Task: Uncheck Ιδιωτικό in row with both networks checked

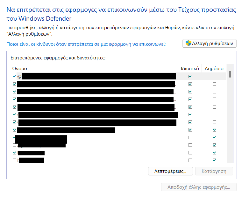Action: pyautogui.click(x=190, y=130)
